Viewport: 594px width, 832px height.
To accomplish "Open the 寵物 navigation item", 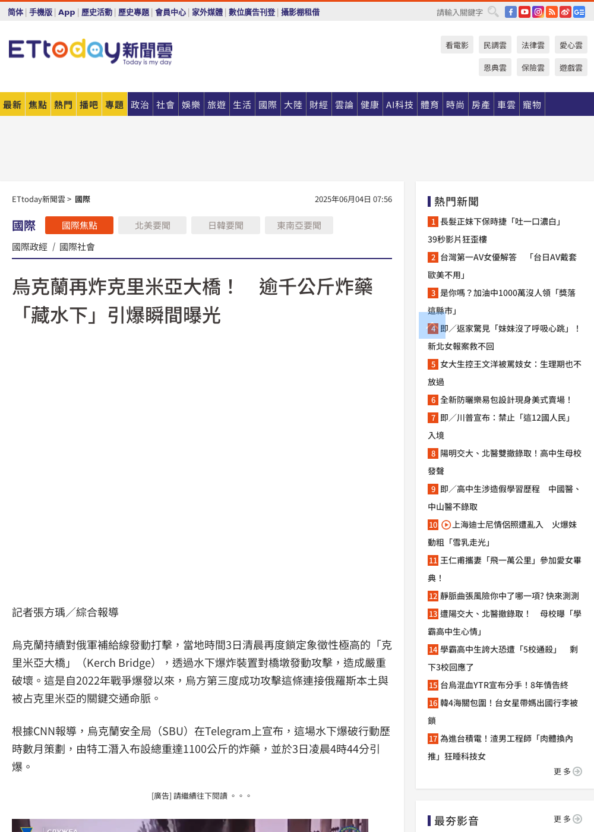I will coord(532,105).
